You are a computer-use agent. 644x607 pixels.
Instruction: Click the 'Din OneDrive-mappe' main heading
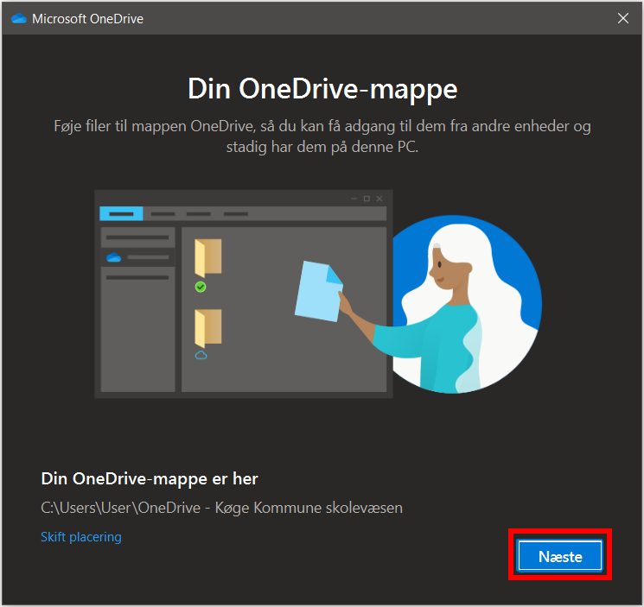tap(322, 89)
